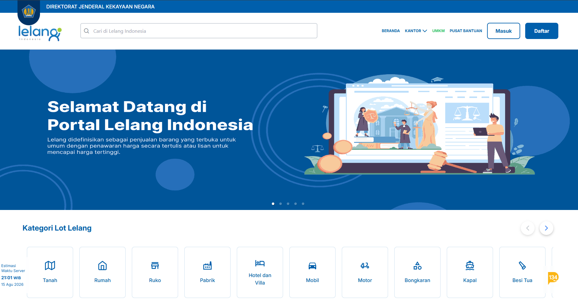Click the DIREKTORAT JENDERAL KEKAYAAN NEGARA text
This screenshot has height=307, width=578.
point(100,7)
